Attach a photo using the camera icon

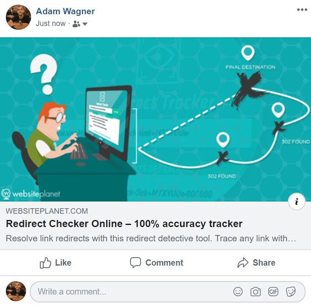pyautogui.click(x=256, y=292)
